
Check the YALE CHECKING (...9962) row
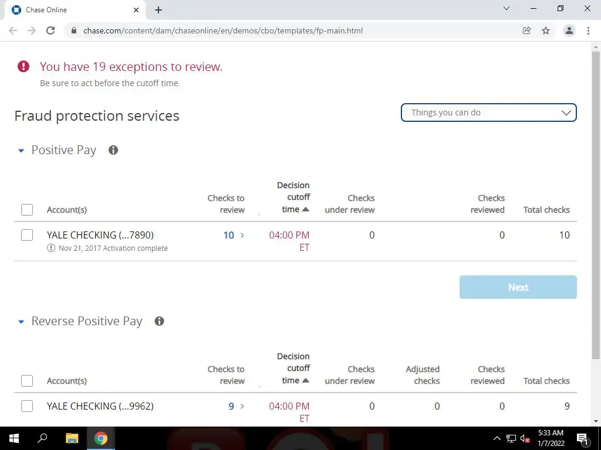(x=27, y=406)
